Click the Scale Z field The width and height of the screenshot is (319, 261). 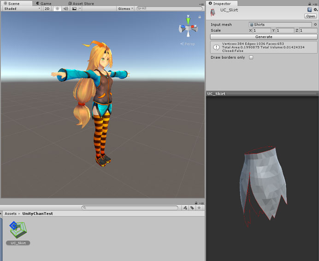(308, 30)
